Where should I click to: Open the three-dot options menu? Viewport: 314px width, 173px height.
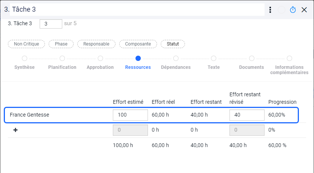tap(270, 10)
